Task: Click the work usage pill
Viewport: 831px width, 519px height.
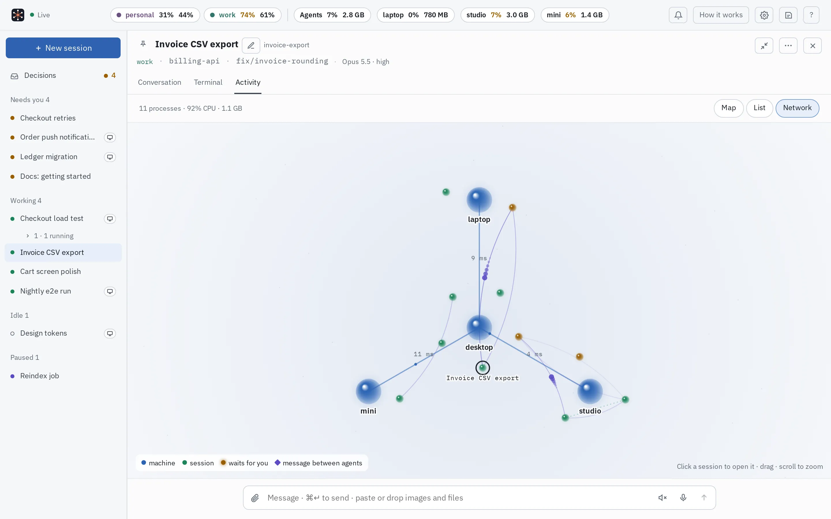Action: (x=242, y=15)
